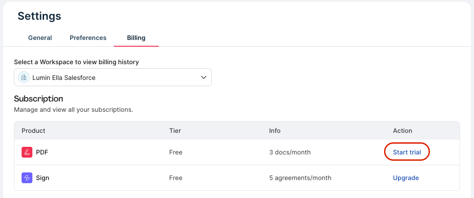The height and width of the screenshot is (198, 474).
Task: Click the 5 agreements/month info text
Action: (300, 178)
